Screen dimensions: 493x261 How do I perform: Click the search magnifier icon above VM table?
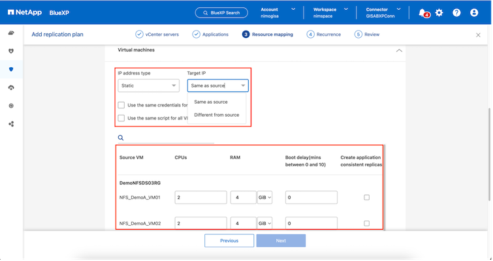[121, 138]
